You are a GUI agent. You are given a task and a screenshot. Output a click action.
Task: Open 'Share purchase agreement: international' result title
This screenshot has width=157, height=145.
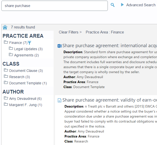point(109,46)
